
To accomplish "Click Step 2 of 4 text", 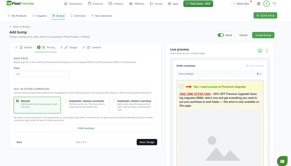I will click(x=81, y=142).
